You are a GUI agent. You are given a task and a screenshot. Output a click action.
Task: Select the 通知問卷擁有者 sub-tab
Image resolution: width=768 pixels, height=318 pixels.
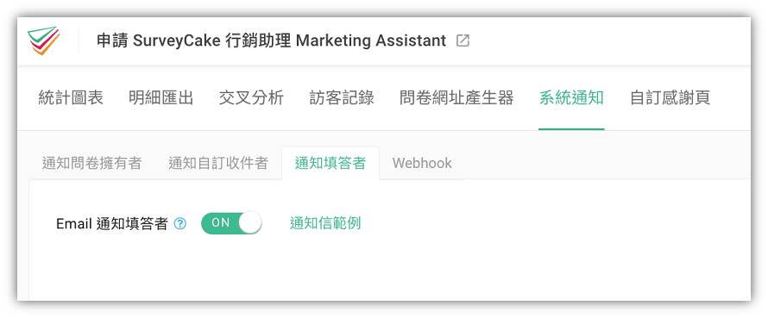(92, 163)
